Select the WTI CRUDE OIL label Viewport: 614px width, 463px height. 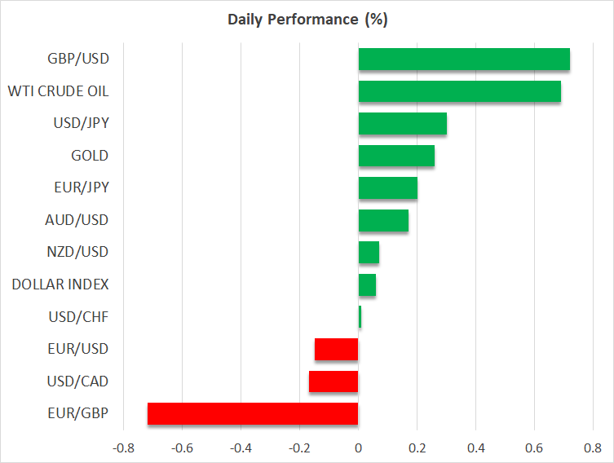[x=58, y=91]
